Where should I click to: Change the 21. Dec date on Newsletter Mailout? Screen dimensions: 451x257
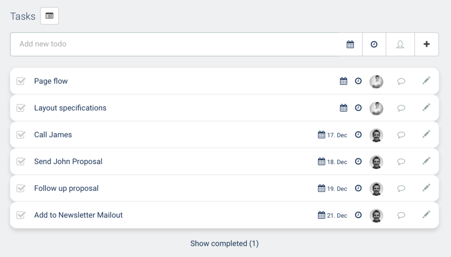(x=333, y=216)
